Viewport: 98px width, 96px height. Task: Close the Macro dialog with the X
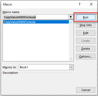(91, 4)
